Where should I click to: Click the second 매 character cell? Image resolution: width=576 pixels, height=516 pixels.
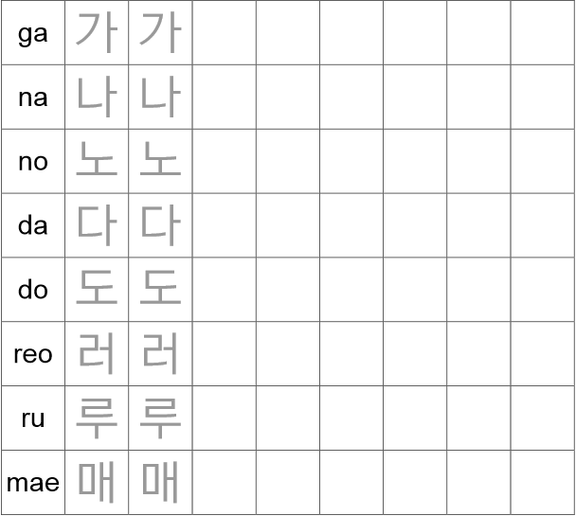point(160,482)
